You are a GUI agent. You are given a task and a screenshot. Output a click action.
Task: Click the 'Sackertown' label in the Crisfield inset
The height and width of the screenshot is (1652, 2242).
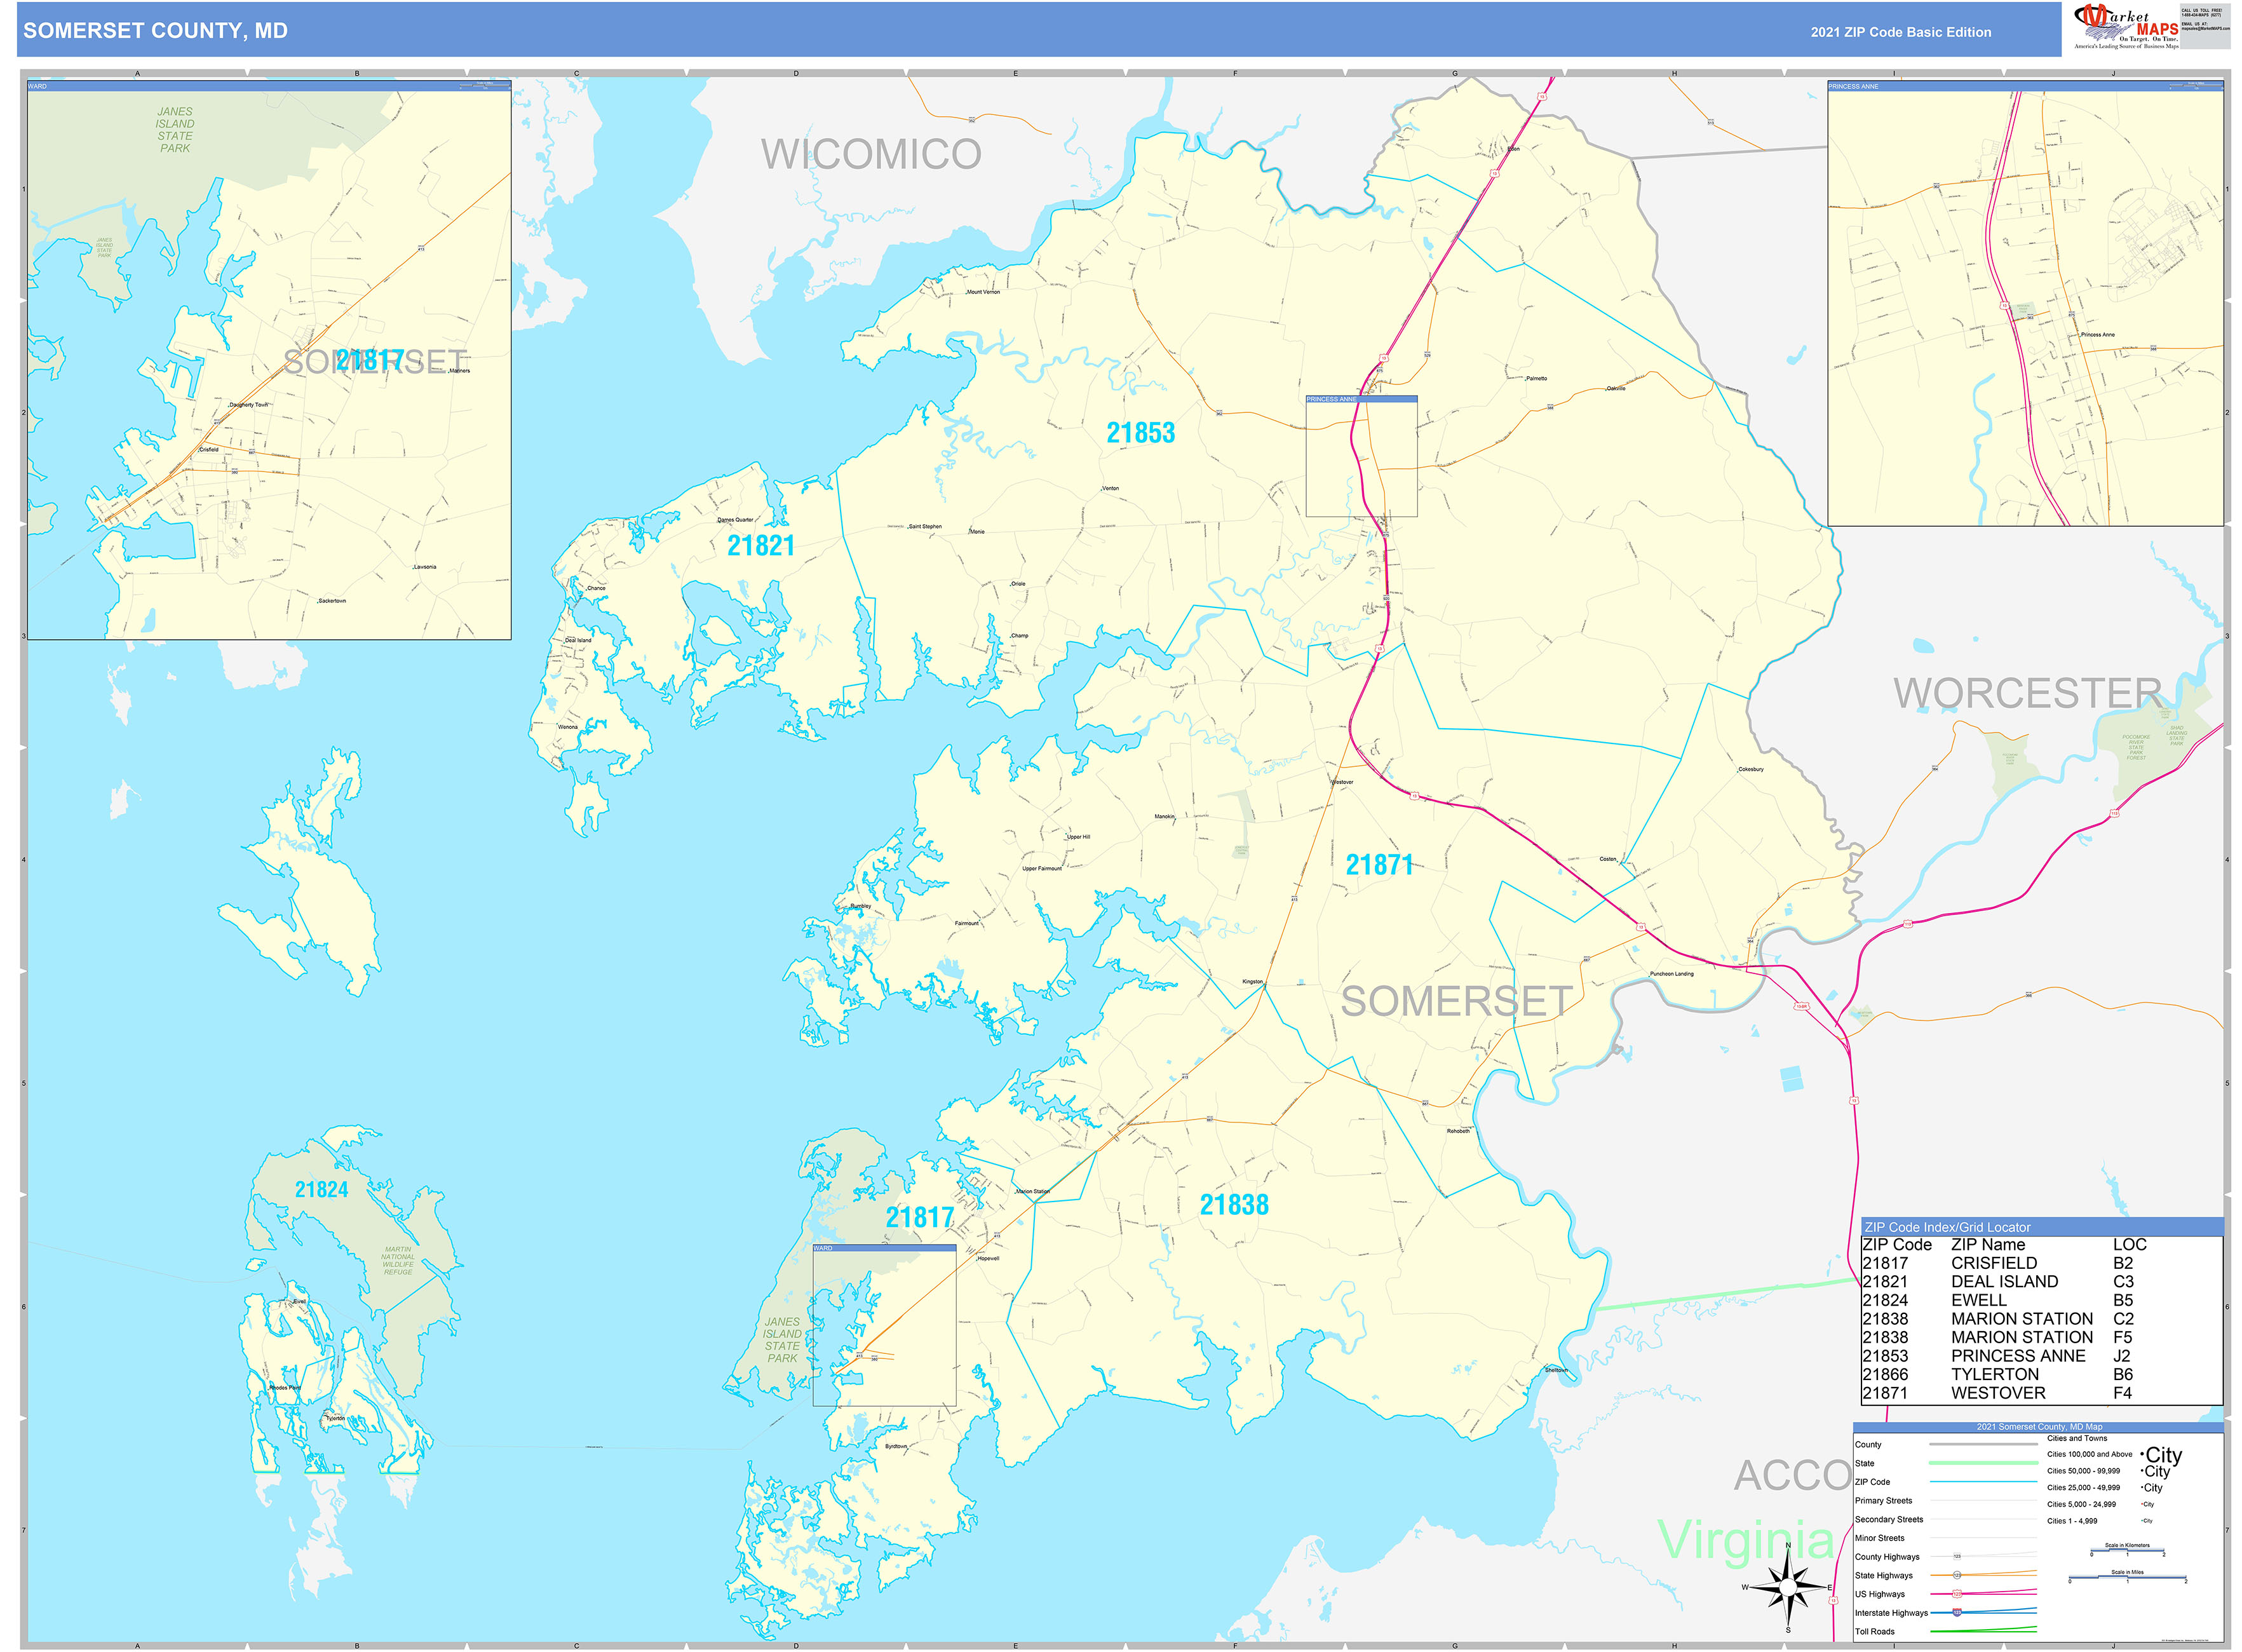click(x=332, y=601)
